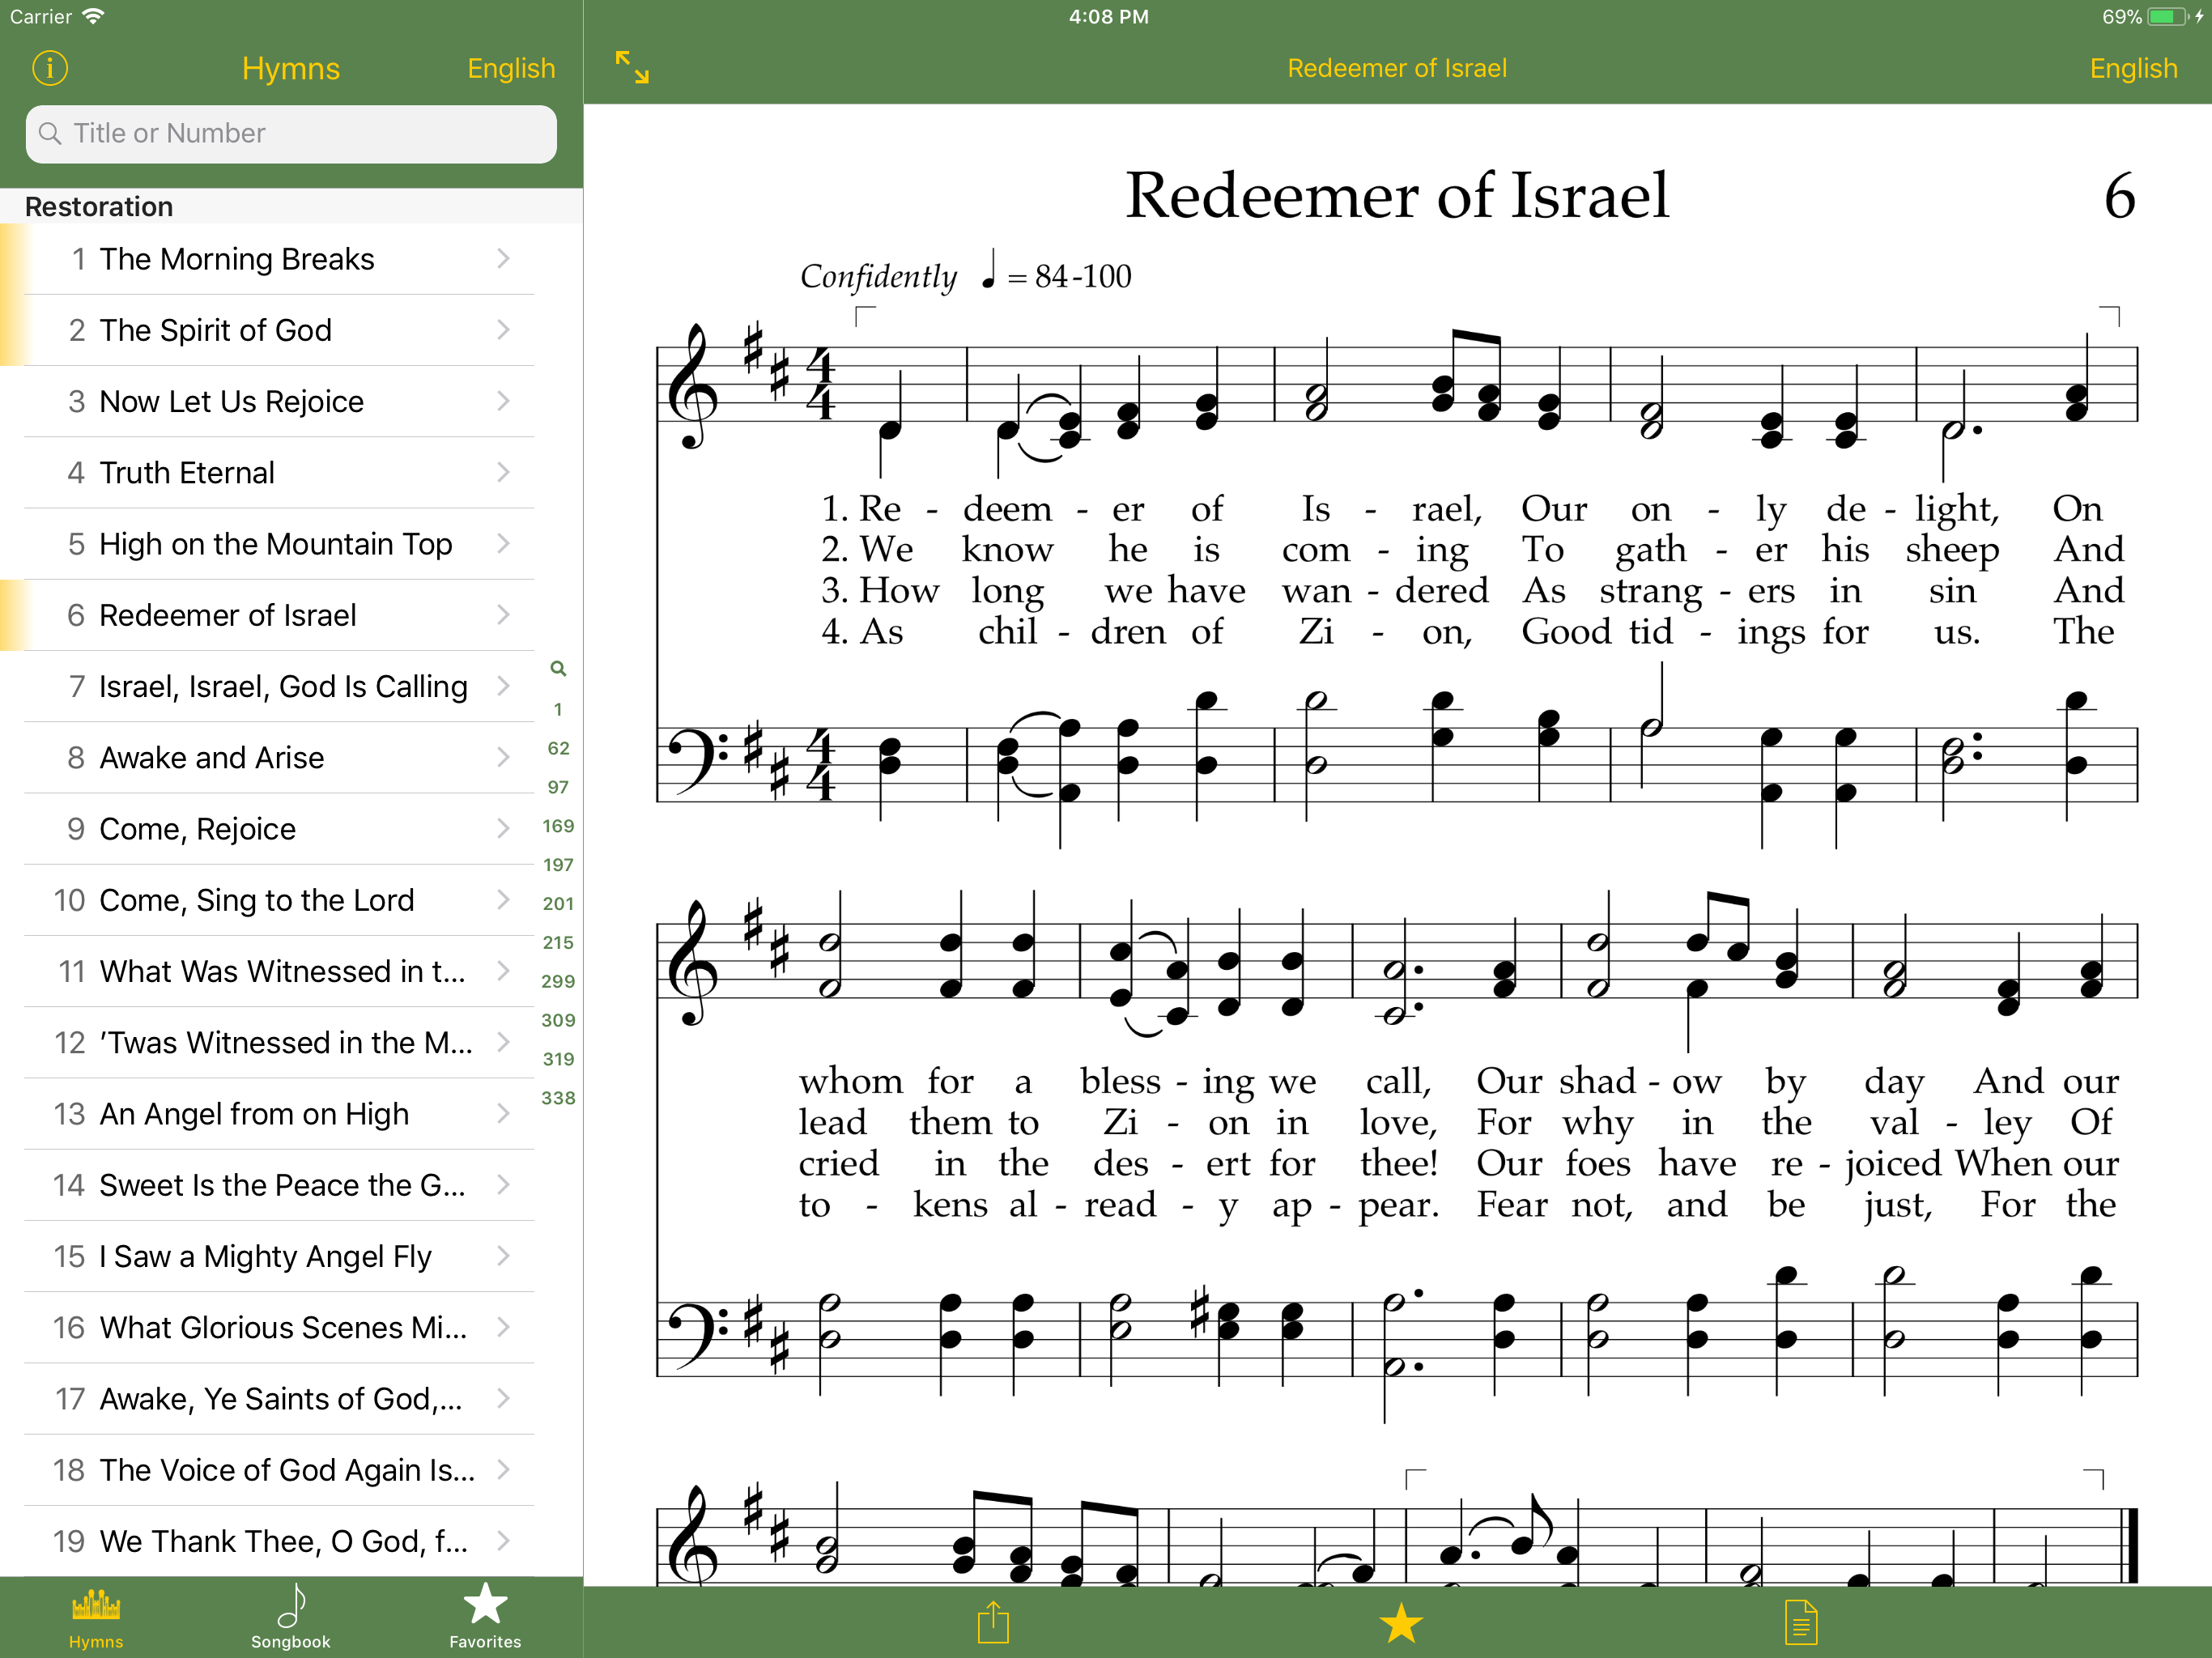This screenshot has width=2212, height=1658.
Task: Expand sheet music to fullscreen
Action: pyautogui.click(x=632, y=68)
